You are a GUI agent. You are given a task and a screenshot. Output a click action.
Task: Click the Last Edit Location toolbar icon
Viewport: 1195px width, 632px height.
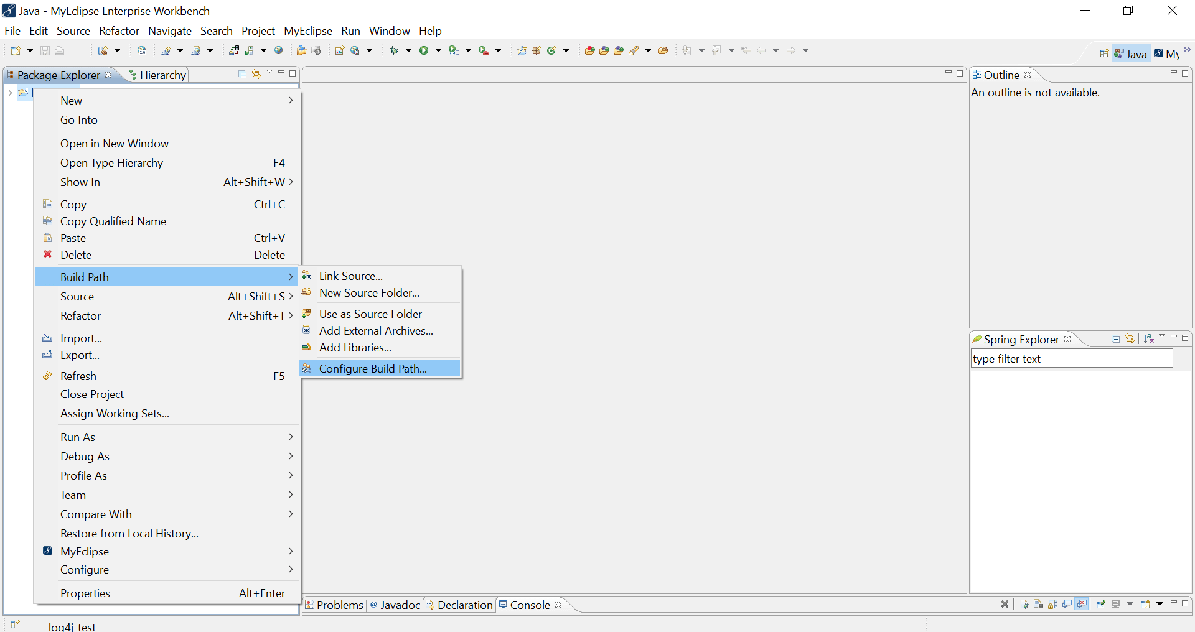point(746,50)
